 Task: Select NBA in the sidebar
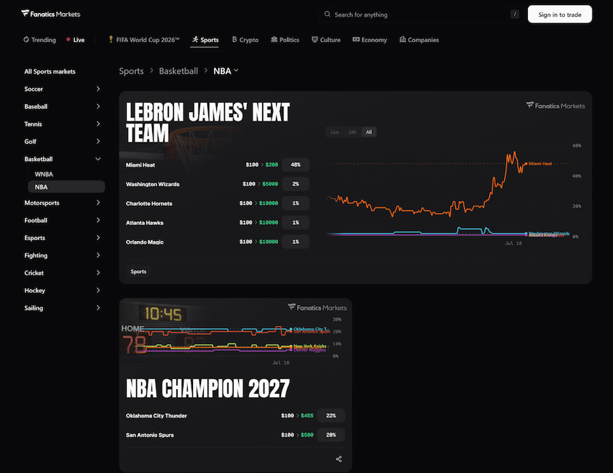[x=66, y=187]
